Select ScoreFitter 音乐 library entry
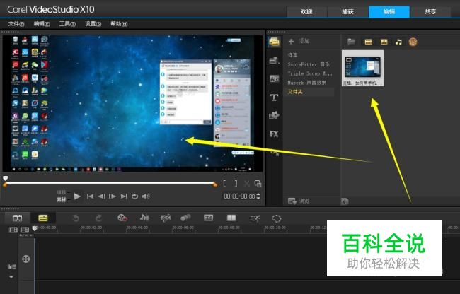The height and width of the screenshot is (294, 460). pyautogui.click(x=309, y=64)
